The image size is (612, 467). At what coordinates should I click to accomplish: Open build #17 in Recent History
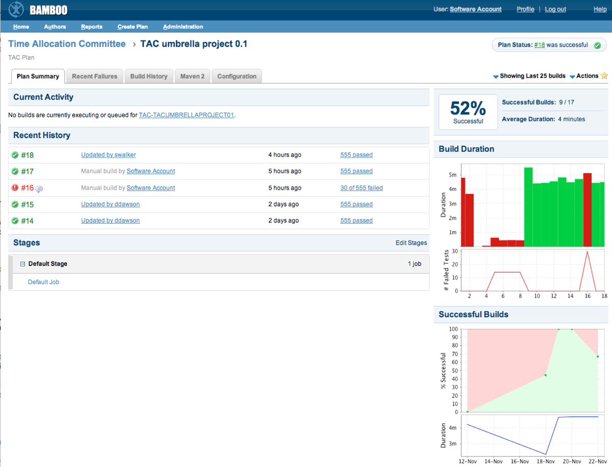tap(27, 171)
